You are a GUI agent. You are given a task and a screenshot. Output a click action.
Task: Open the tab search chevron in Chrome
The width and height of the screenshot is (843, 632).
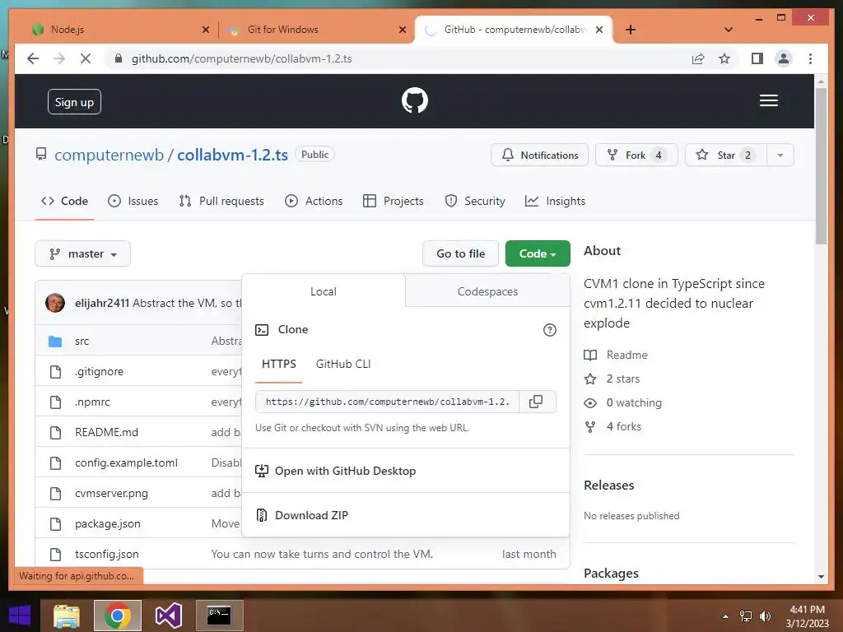[729, 30]
